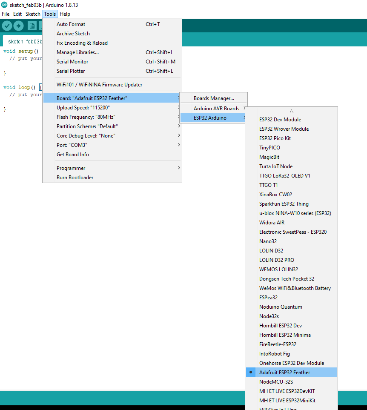Choose Nano32 board

click(x=292, y=241)
